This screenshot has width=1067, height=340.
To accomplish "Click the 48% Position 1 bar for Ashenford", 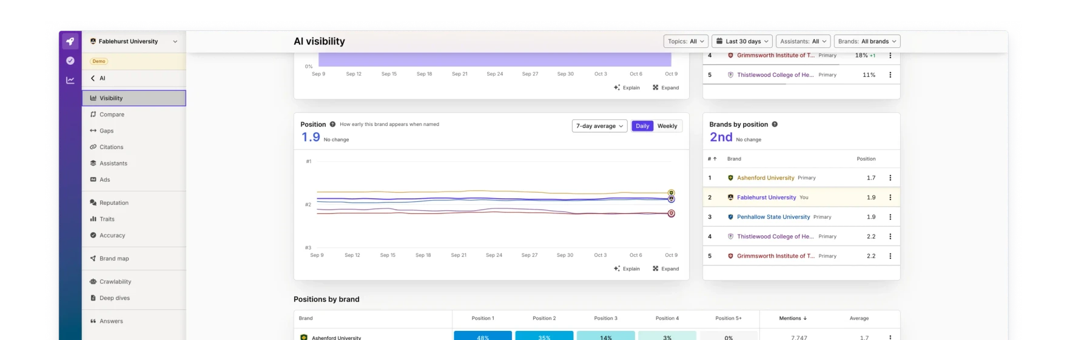I will click(483, 336).
